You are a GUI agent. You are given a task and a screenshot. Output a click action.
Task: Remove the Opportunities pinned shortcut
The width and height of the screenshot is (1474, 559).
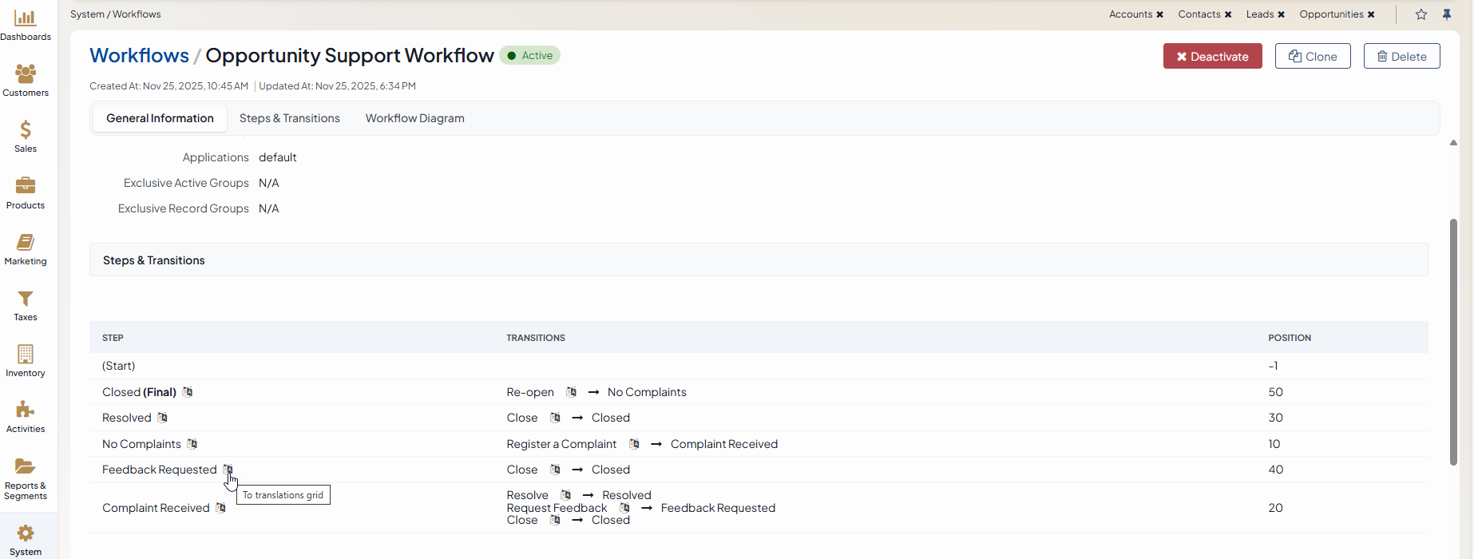1371,14
